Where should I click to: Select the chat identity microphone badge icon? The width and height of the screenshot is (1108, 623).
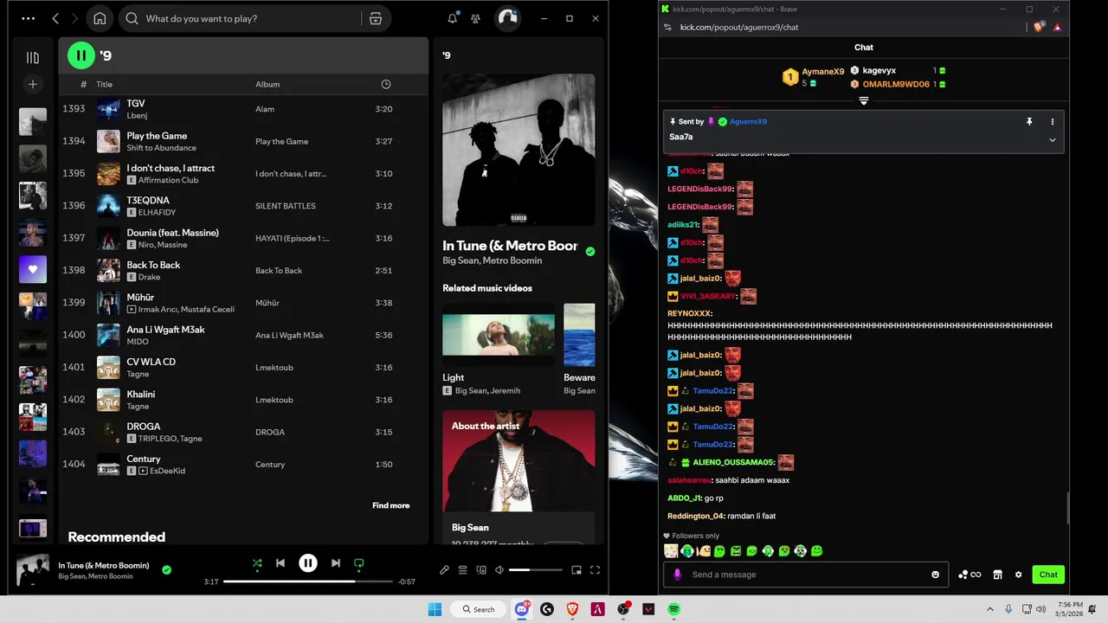click(678, 575)
